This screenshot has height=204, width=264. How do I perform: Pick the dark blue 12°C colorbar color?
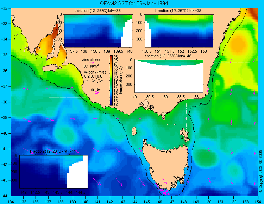click(x=111, y=104)
